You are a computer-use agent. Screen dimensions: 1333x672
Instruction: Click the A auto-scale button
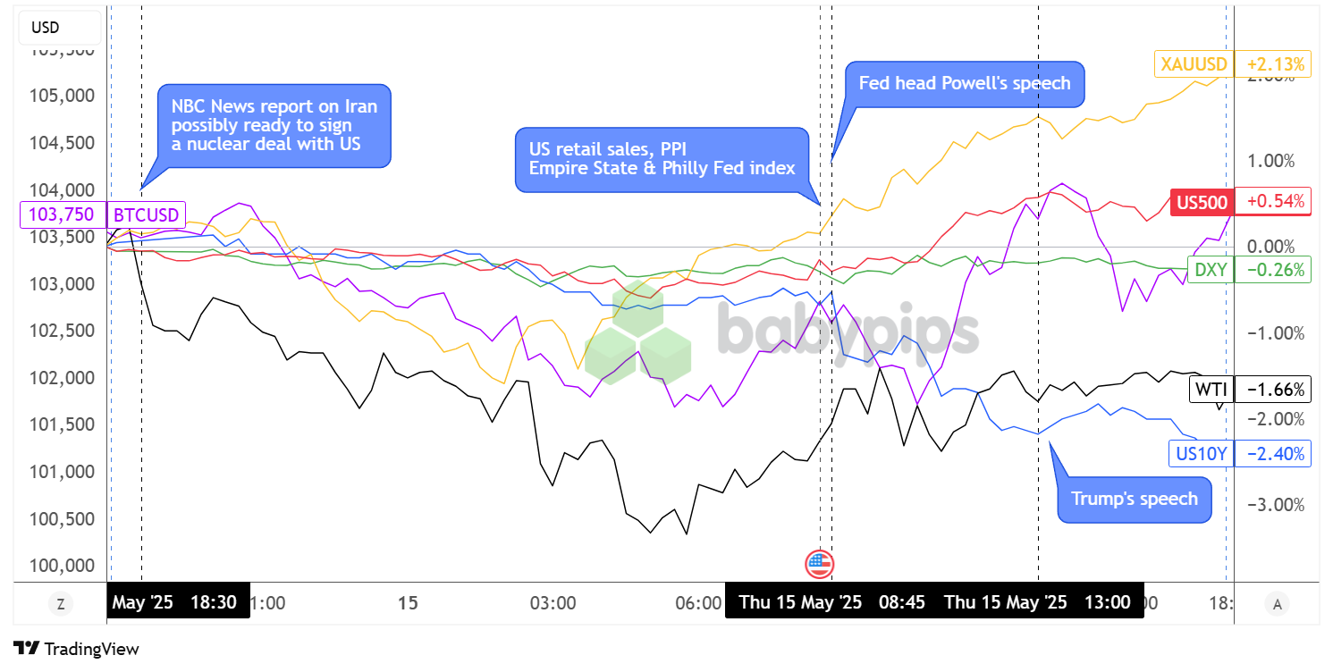click(1277, 604)
